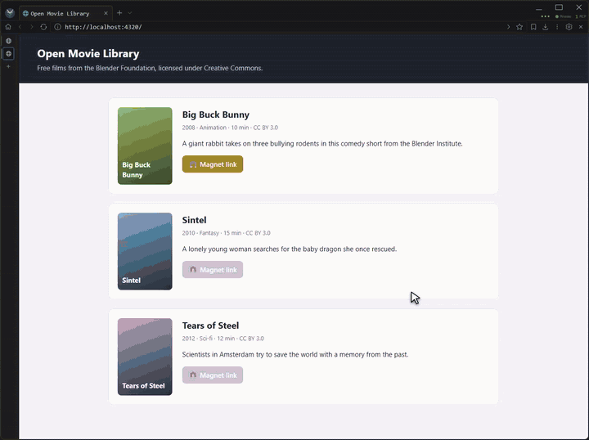Navigate back in browser history
This screenshot has height=440, width=589.
coord(20,27)
